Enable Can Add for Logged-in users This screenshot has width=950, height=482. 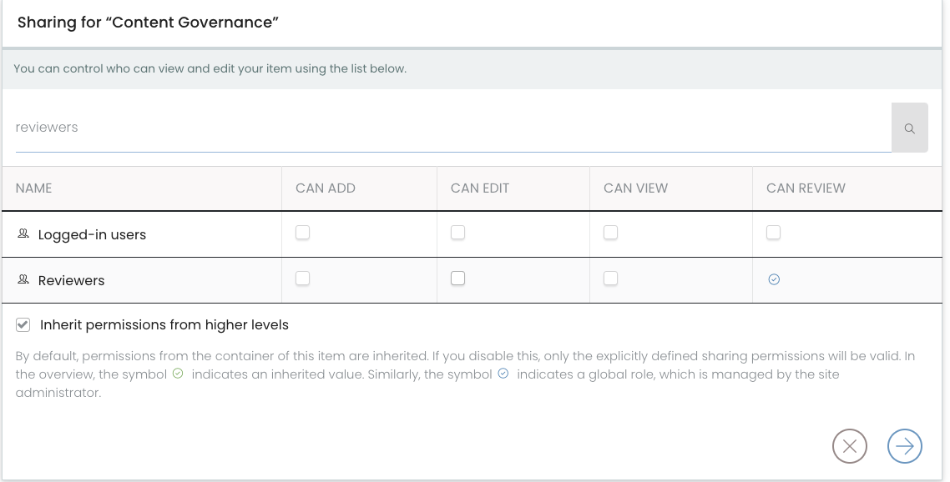pos(302,233)
